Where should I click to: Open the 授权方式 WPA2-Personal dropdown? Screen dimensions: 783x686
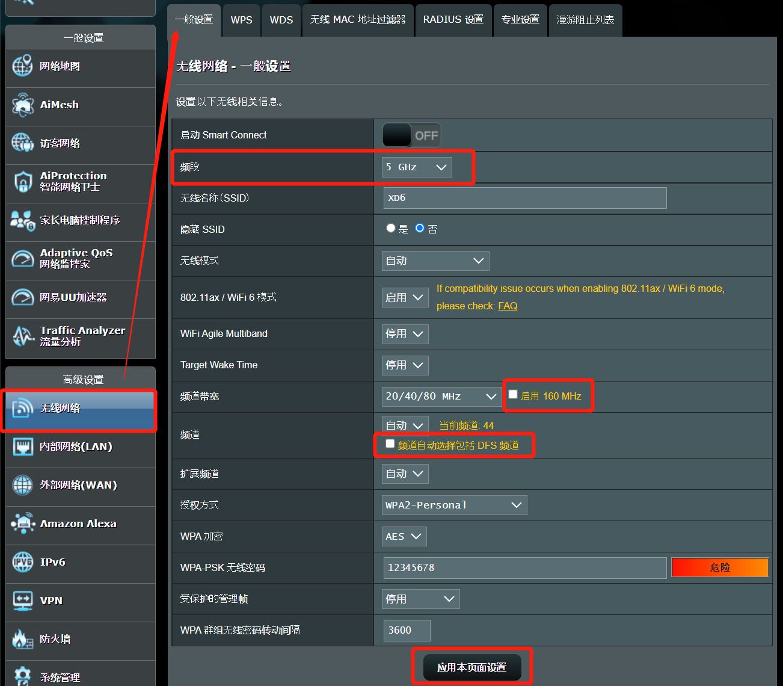(454, 505)
